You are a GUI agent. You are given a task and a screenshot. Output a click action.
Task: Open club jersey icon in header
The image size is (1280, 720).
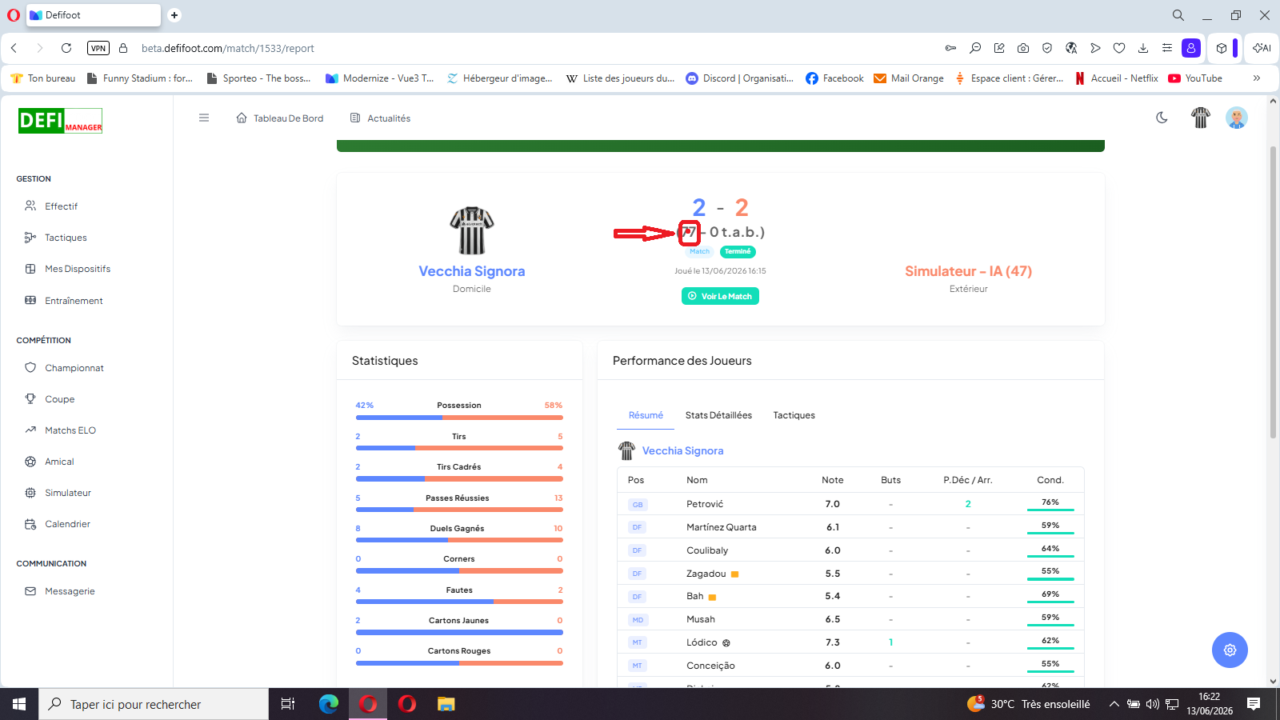point(1201,118)
